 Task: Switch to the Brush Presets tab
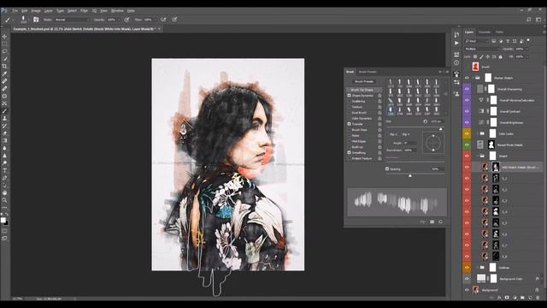point(368,72)
